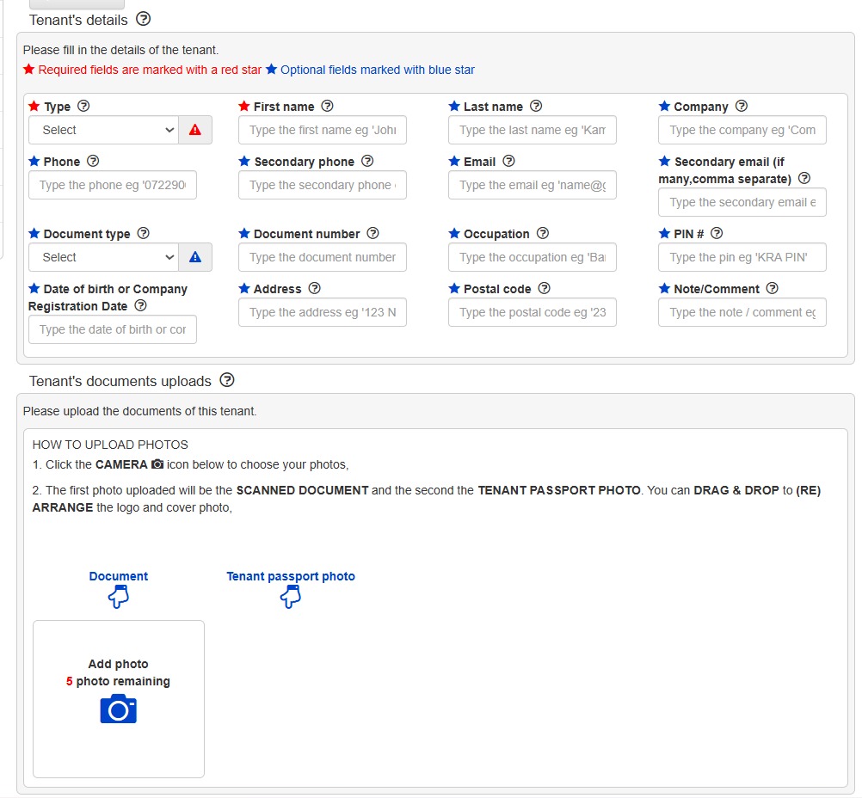Click help icon beside Occupation label
The width and height of the screenshot is (862, 798).
(x=542, y=233)
